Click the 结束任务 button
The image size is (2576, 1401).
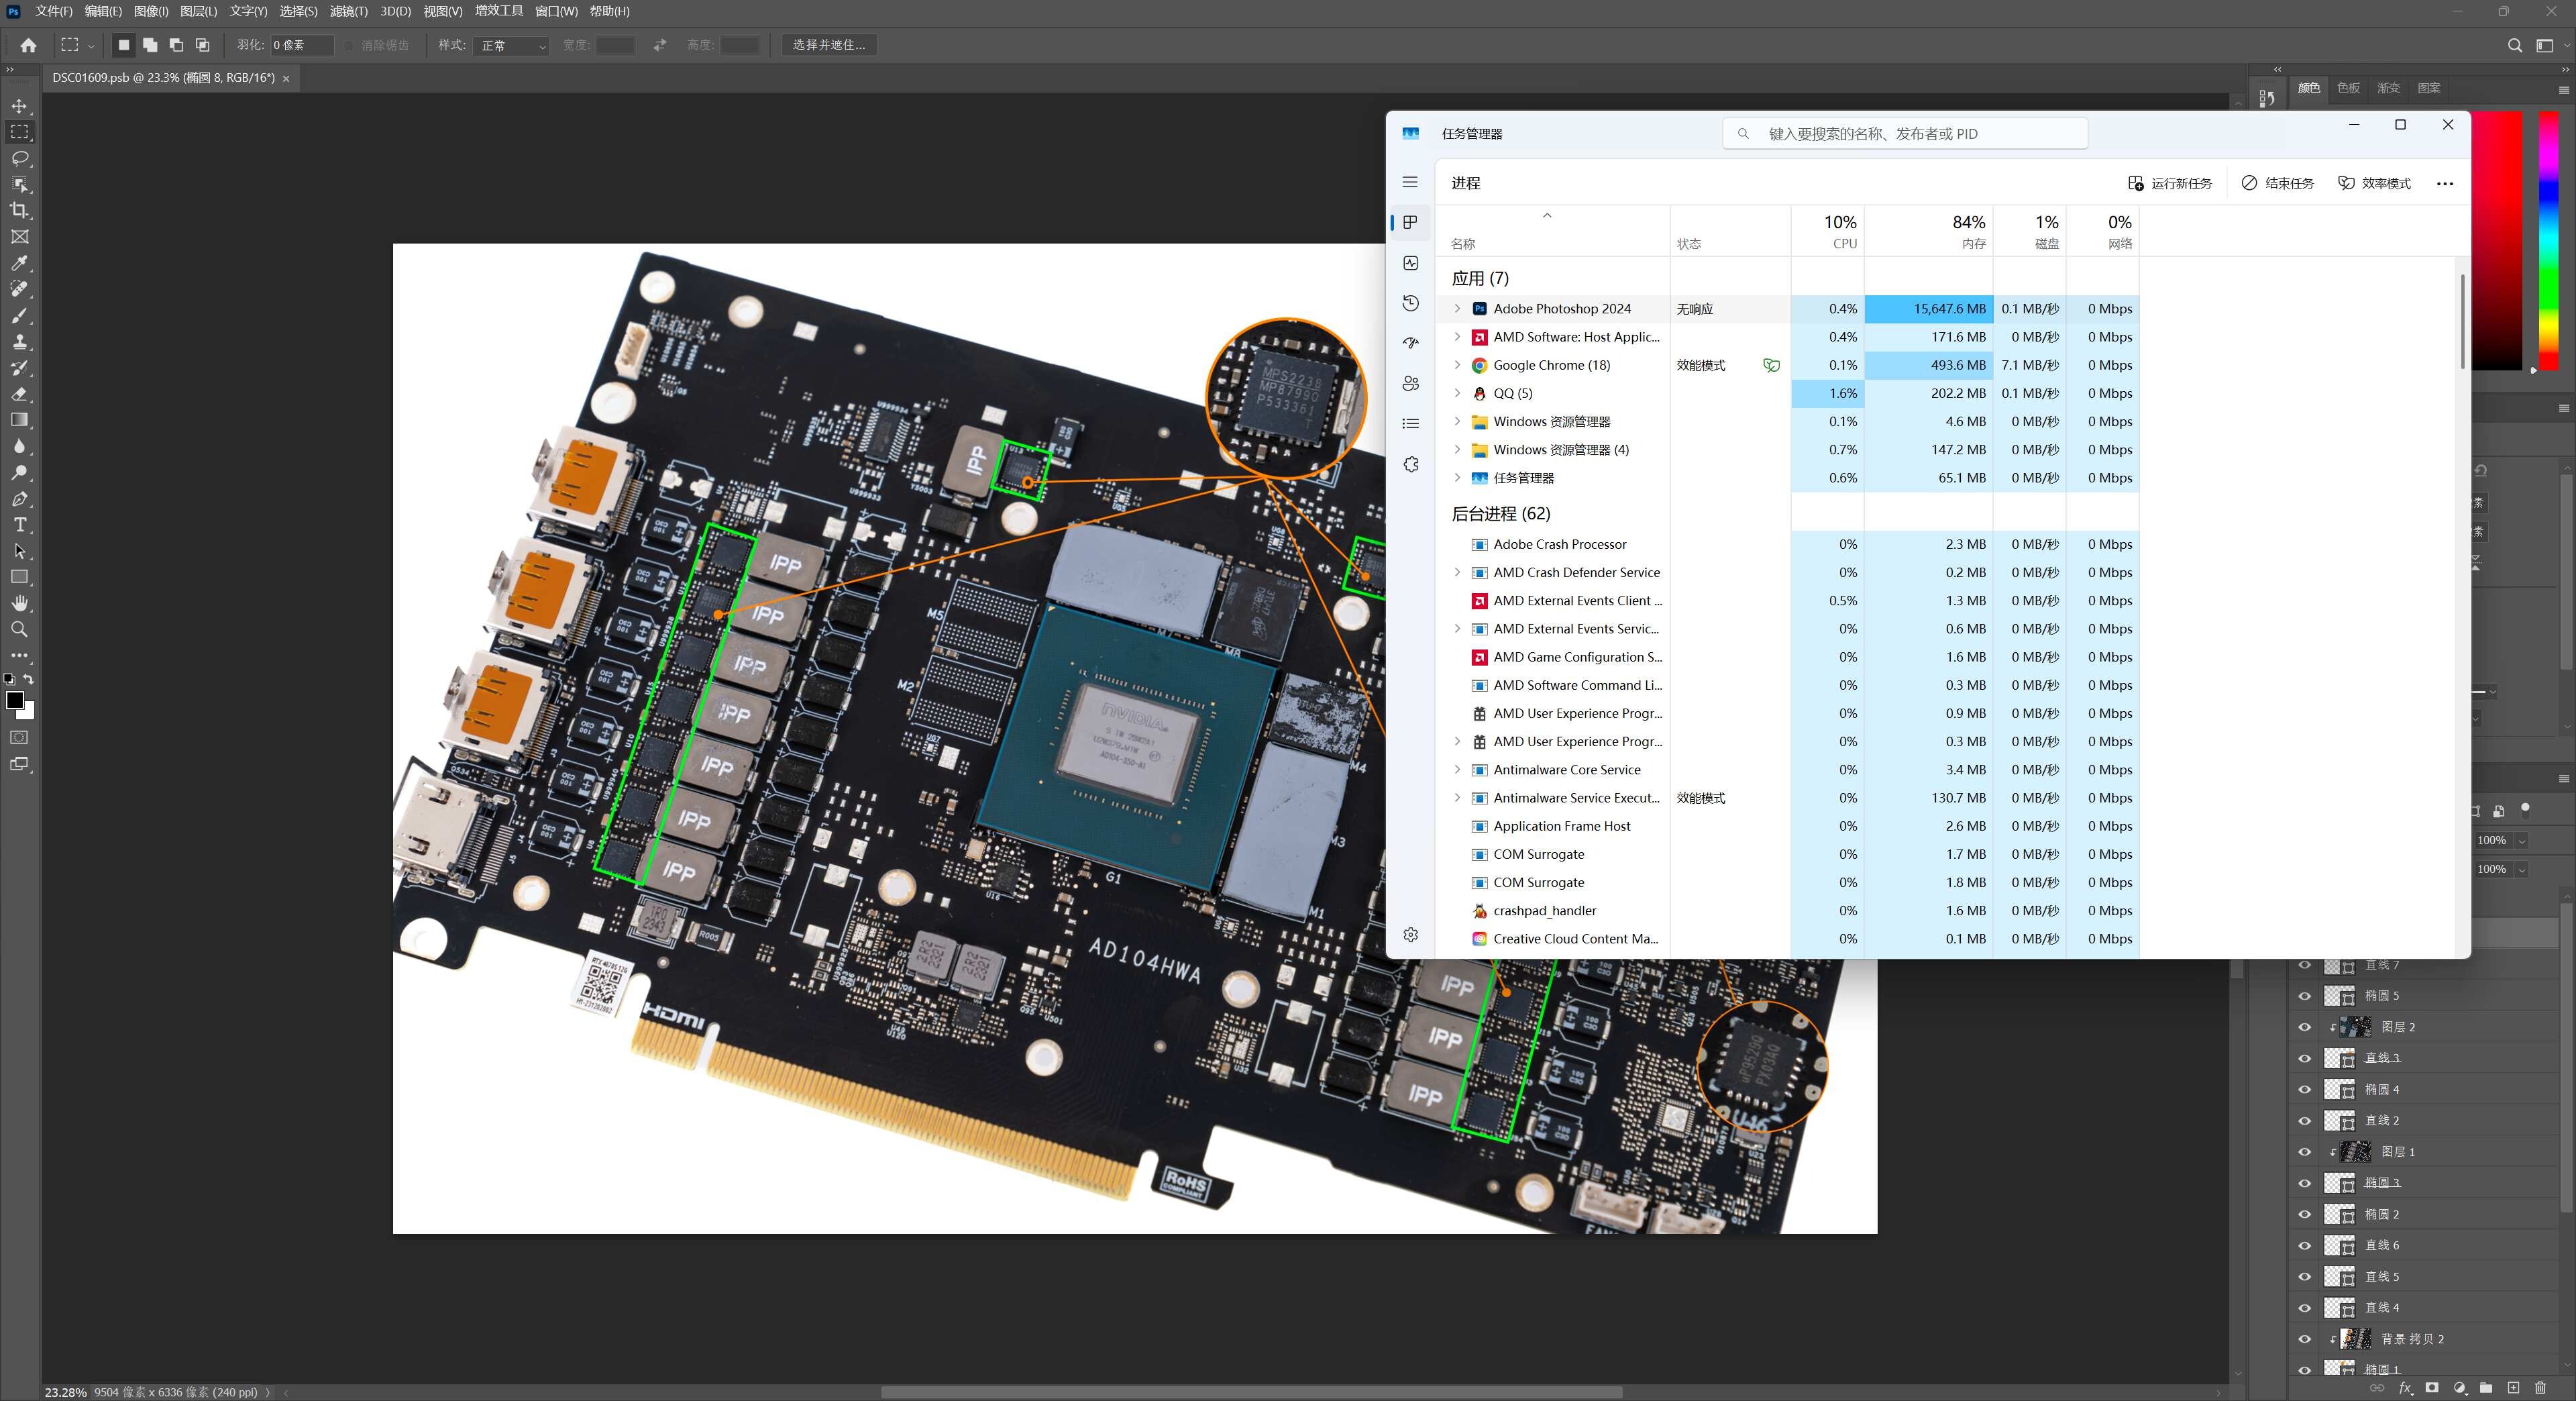[x=2278, y=183]
